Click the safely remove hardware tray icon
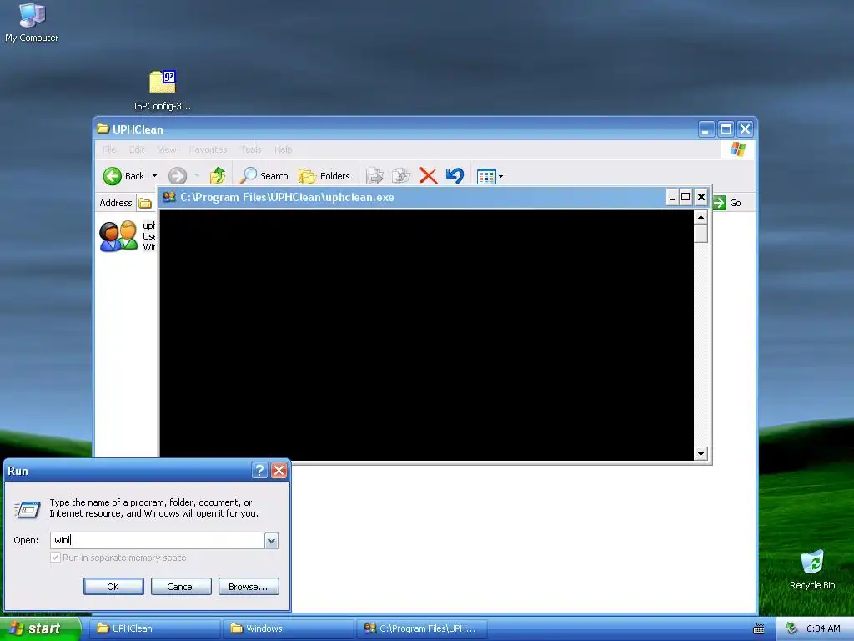The height and width of the screenshot is (641, 854). coord(791,628)
